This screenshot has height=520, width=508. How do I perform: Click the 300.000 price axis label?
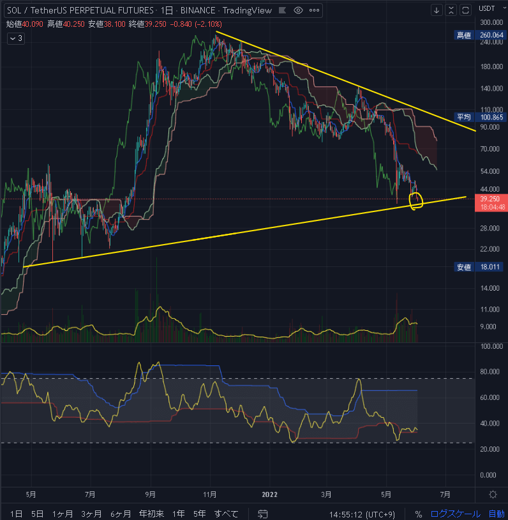[491, 22]
